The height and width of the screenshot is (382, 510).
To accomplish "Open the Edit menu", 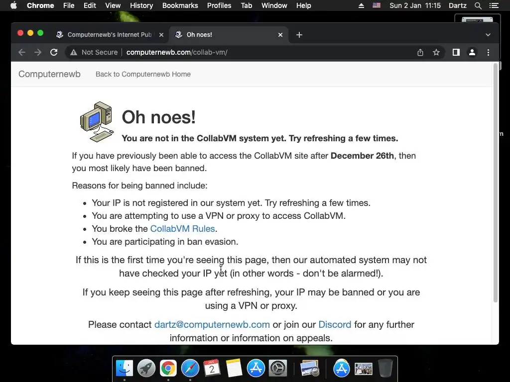I will [90, 5].
